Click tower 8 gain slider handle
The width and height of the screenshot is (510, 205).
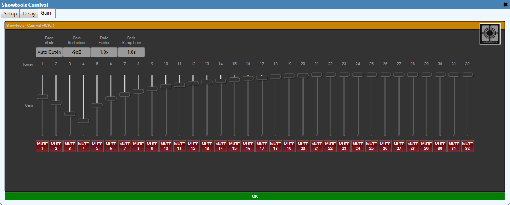point(138,91)
